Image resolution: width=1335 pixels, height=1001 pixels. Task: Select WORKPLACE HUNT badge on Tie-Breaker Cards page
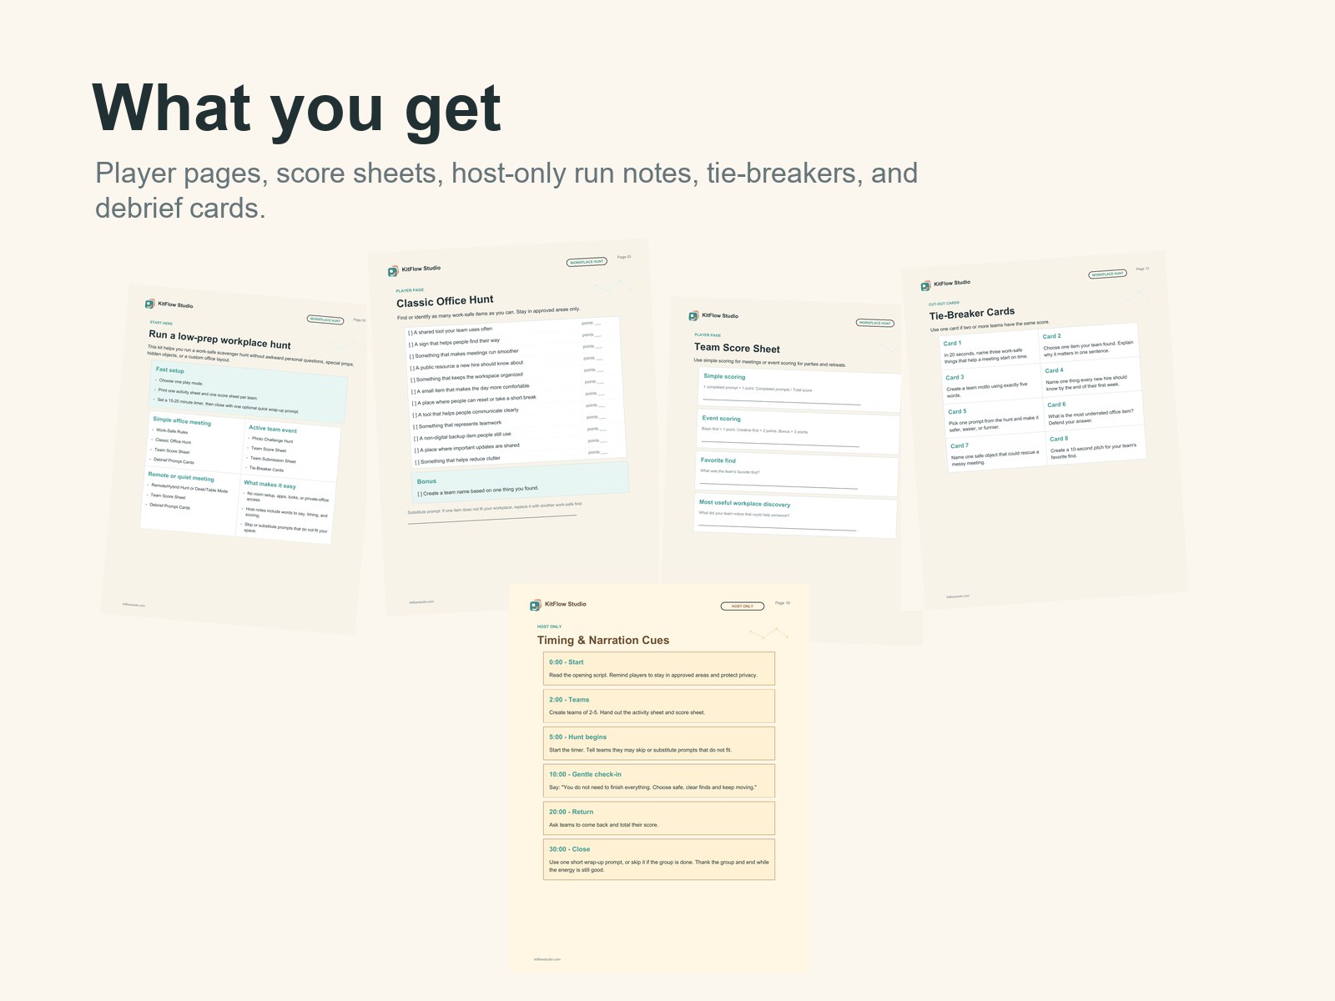(1107, 274)
